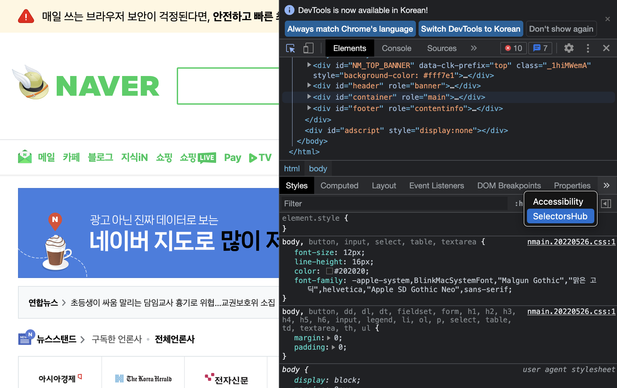The width and height of the screenshot is (617, 388).
Task: Open the 메일 link
Action: point(46,157)
